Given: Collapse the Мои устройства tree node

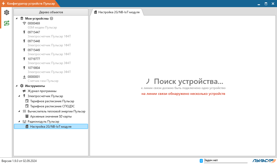Looking at the screenshot, I should pos(17,18).
